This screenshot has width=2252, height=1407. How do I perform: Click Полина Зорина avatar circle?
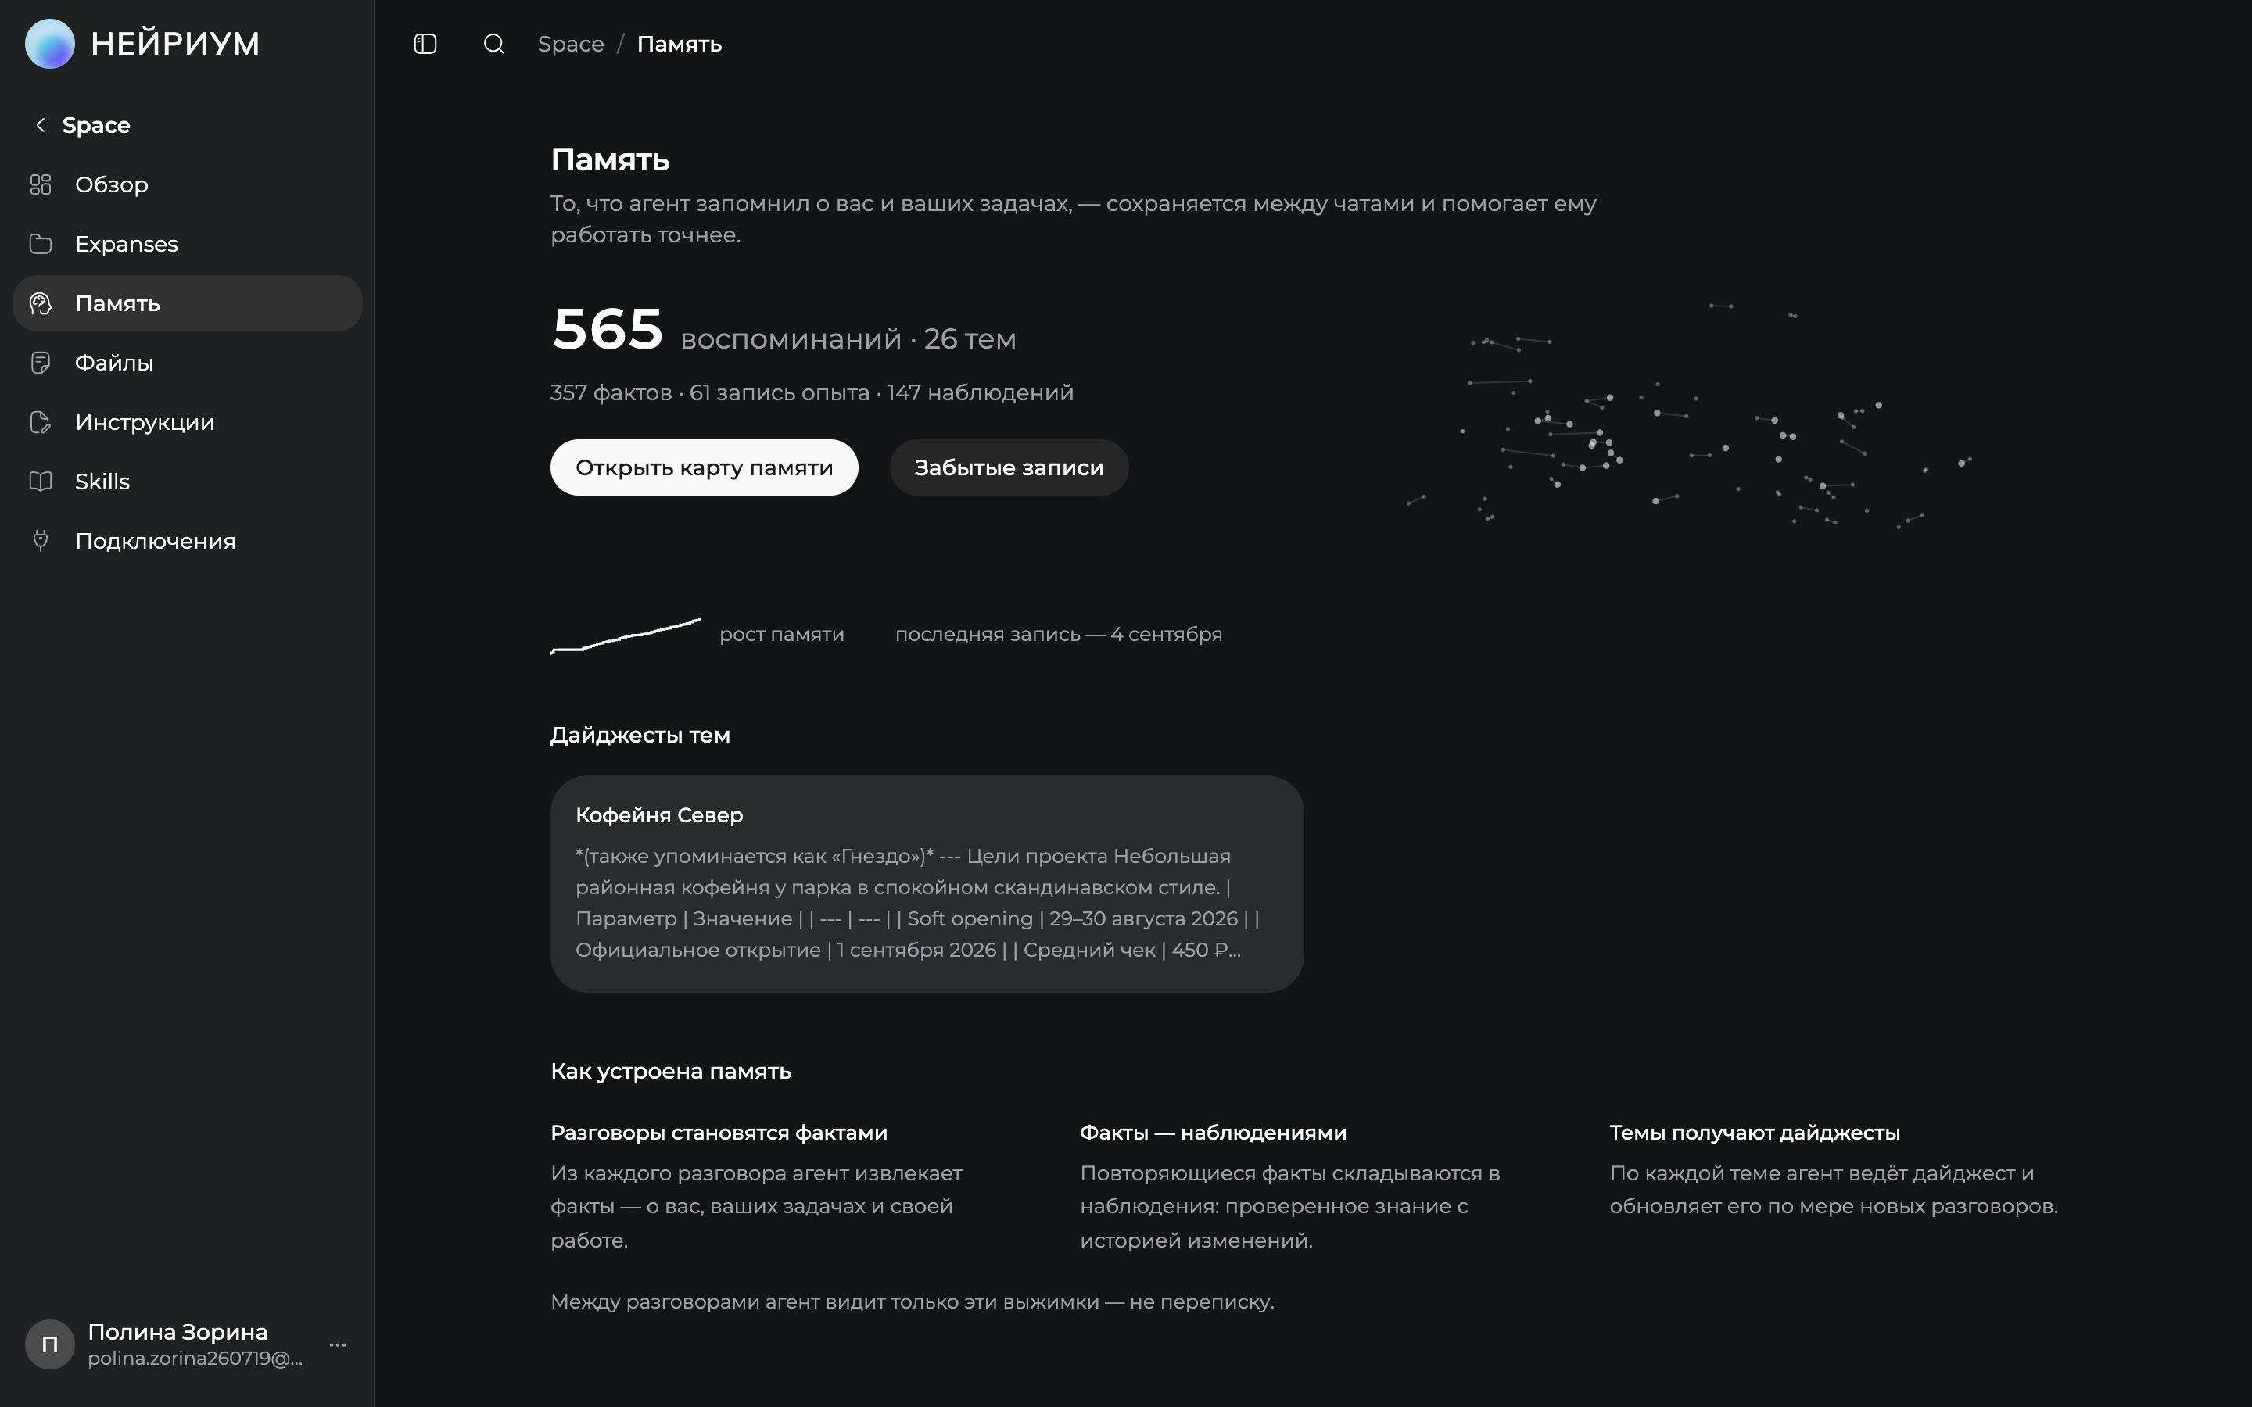(49, 1344)
